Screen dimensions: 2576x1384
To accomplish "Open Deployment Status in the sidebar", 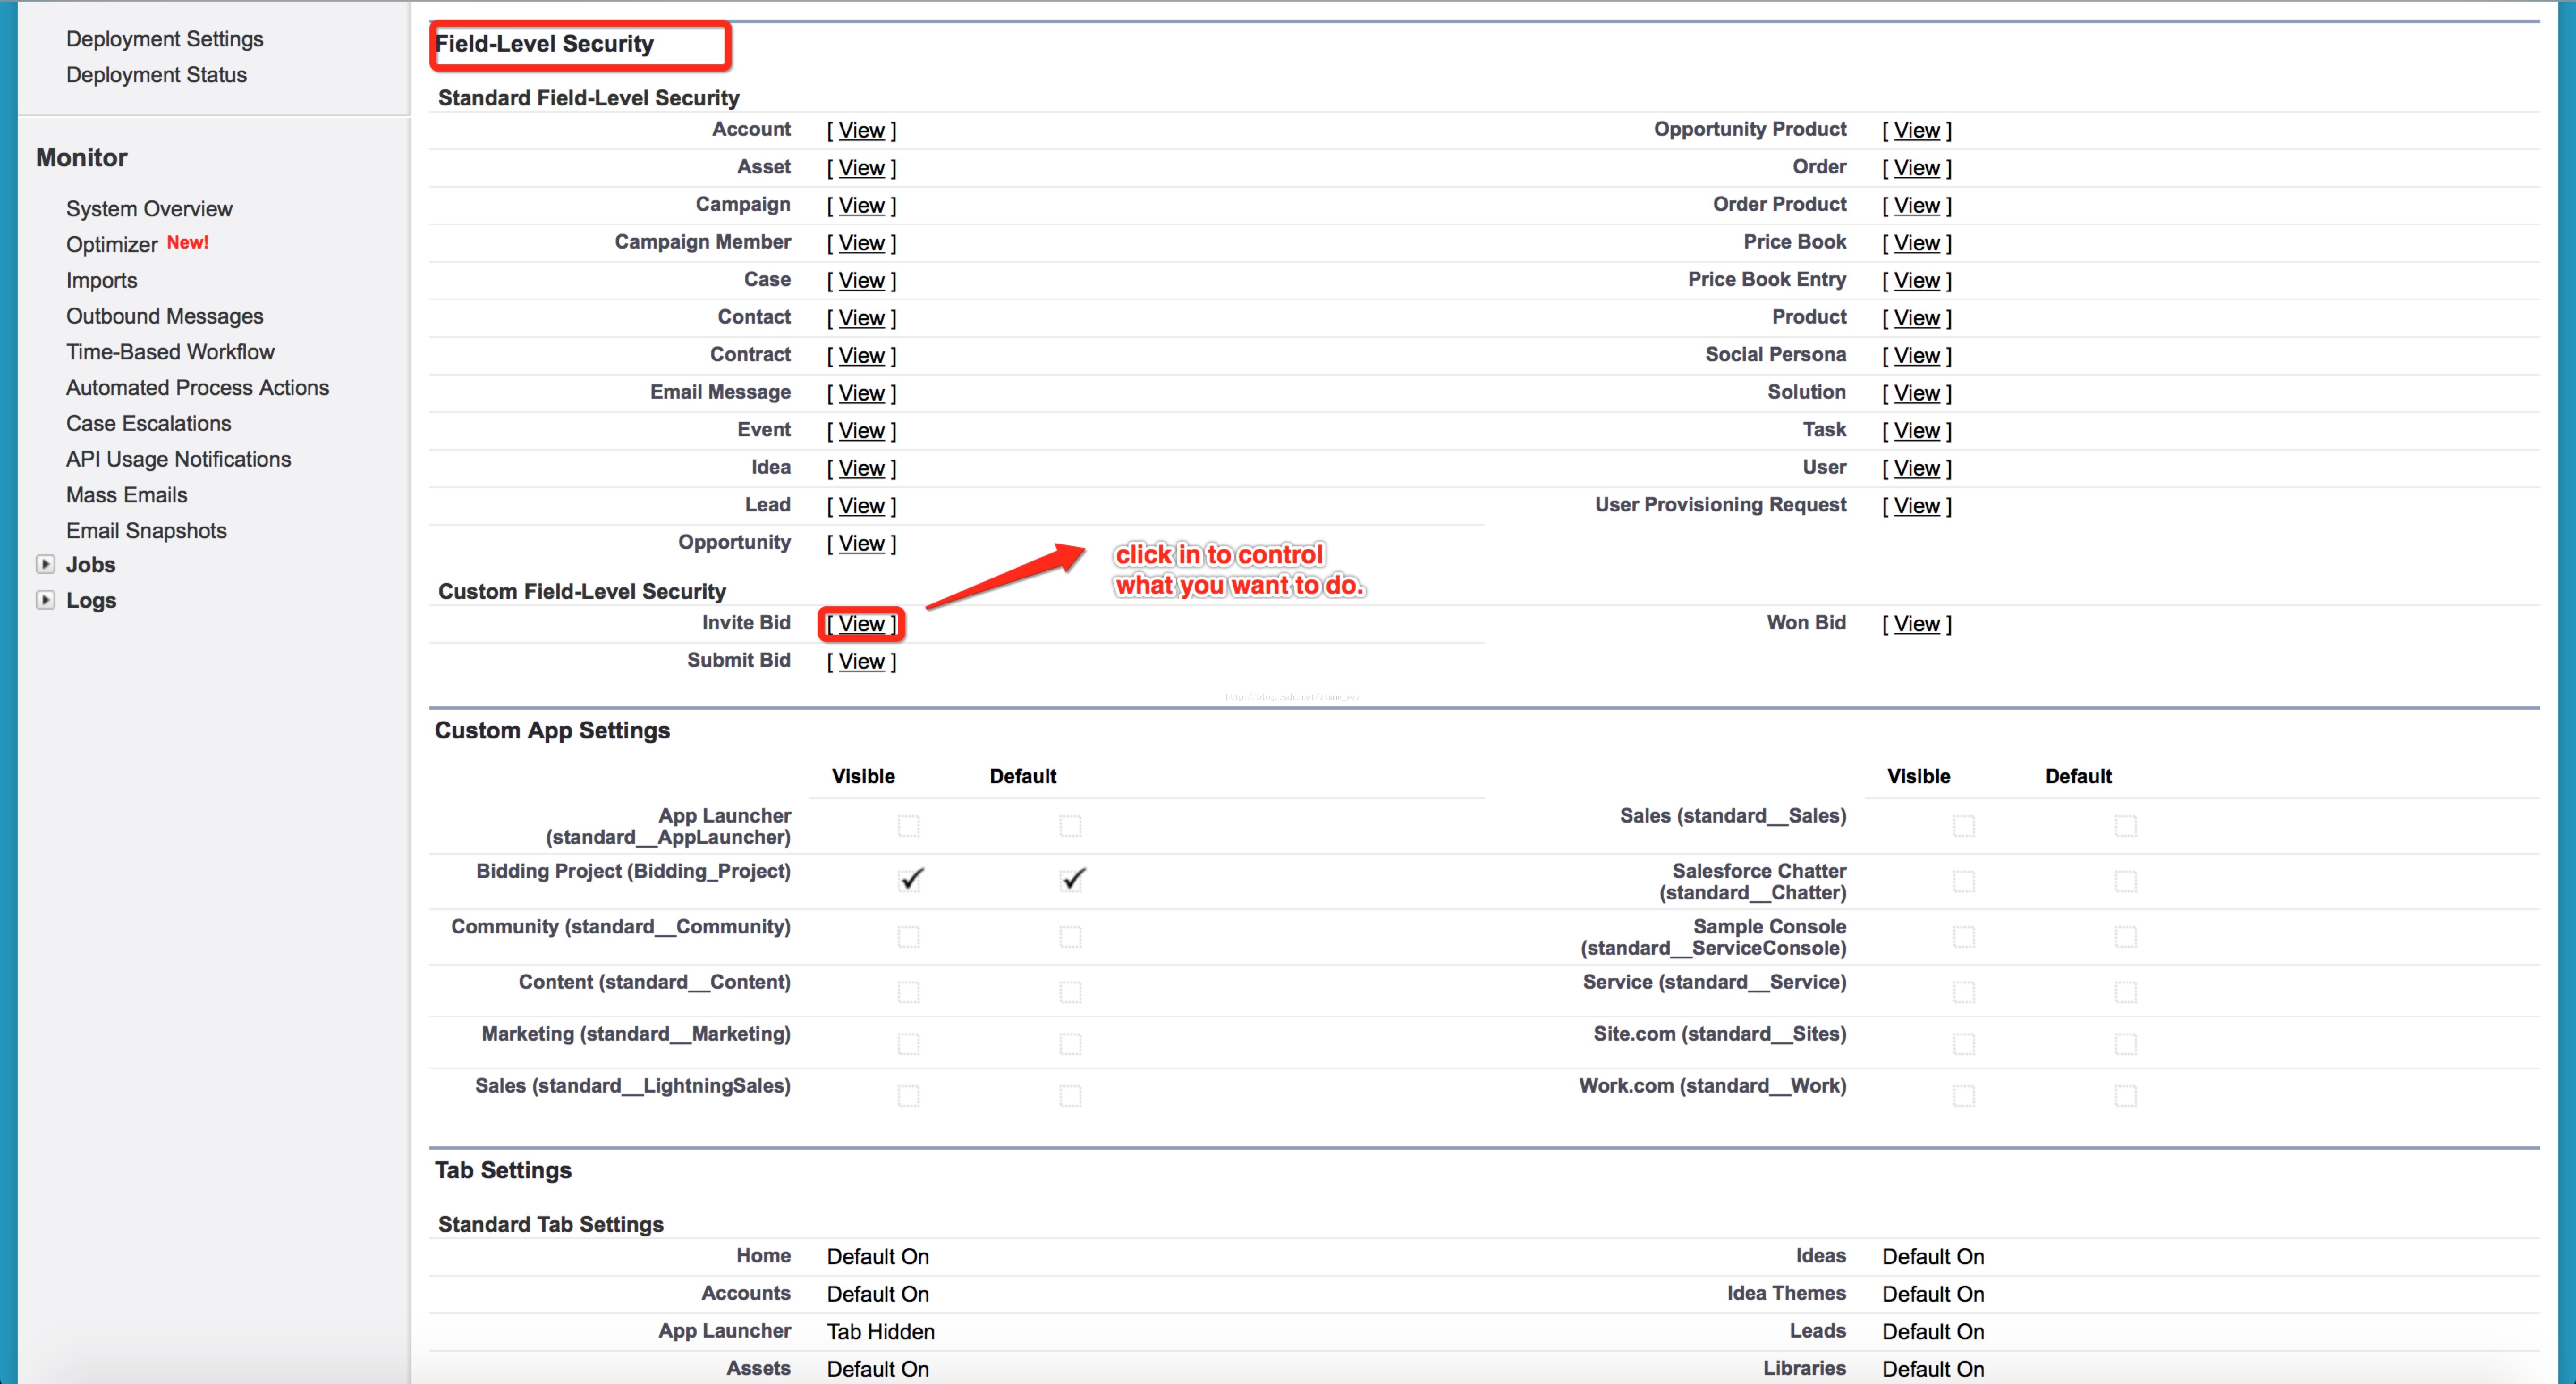I will click(x=156, y=75).
